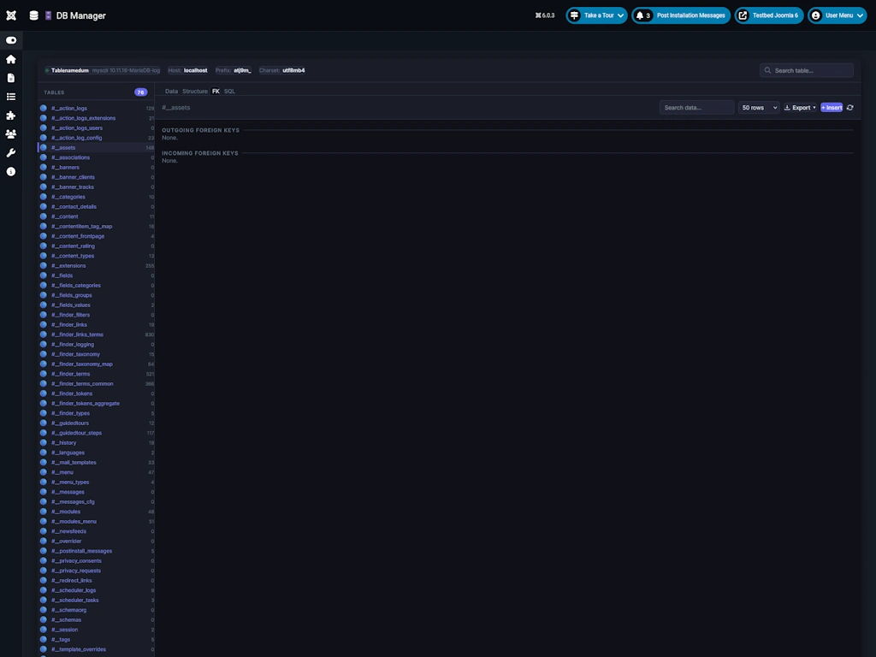Toggle the sidebar menu switch
Viewport: 876px width, 657px height.
[11, 40]
